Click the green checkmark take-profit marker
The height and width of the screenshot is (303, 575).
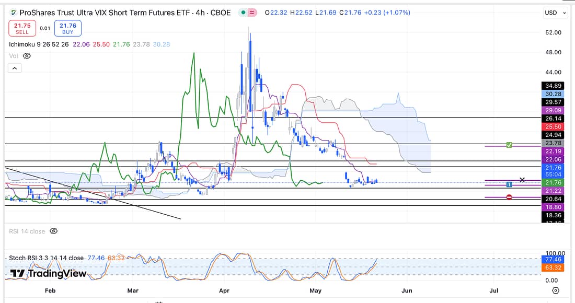click(509, 145)
